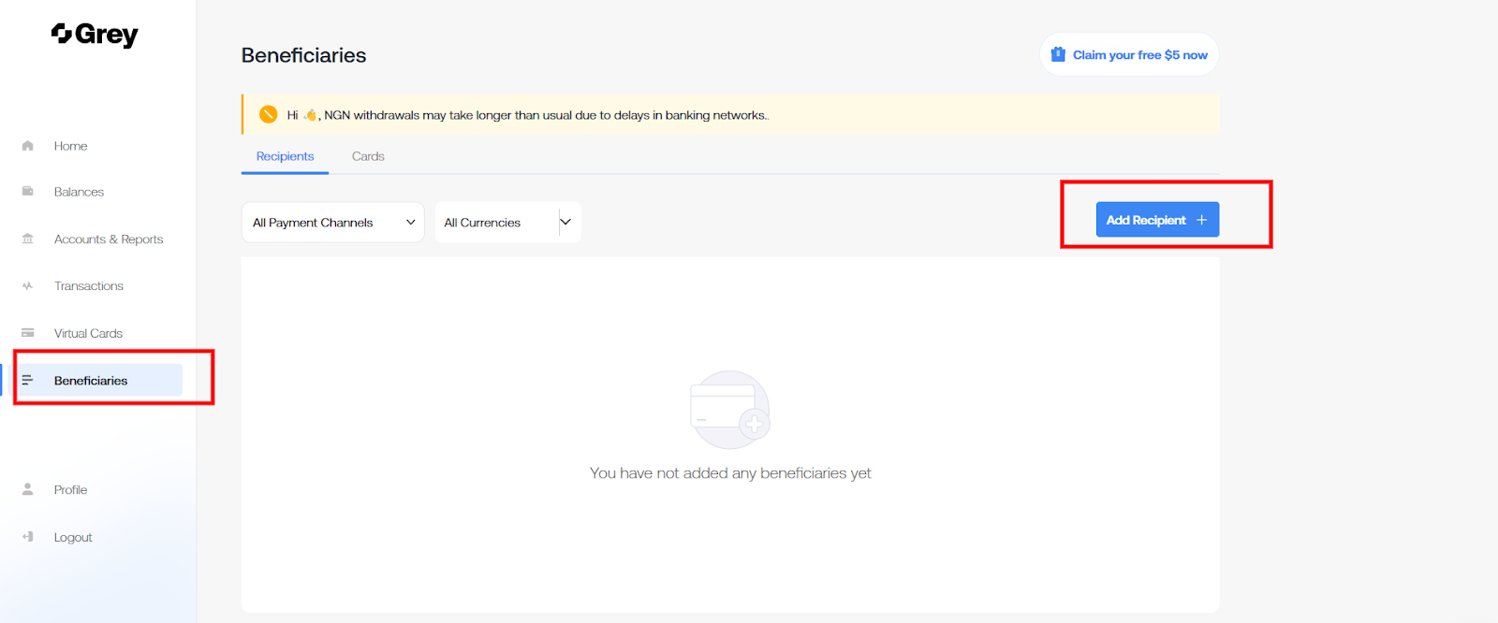Image resolution: width=1498 pixels, height=623 pixels.
Task: Click the Virtual Cards card icon
Action: tap(28, 333)
